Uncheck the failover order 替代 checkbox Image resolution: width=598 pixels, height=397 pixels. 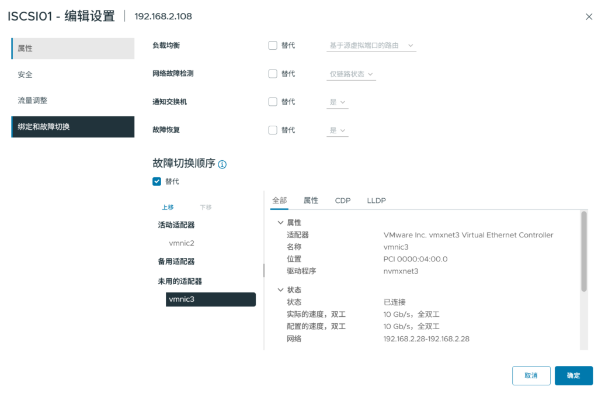tap(157, 181)
